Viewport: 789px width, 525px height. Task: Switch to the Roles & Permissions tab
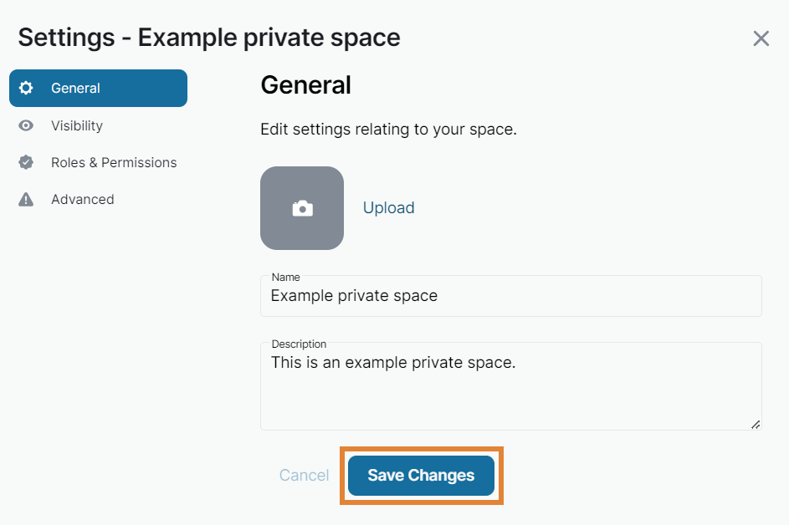click(114, 162)
